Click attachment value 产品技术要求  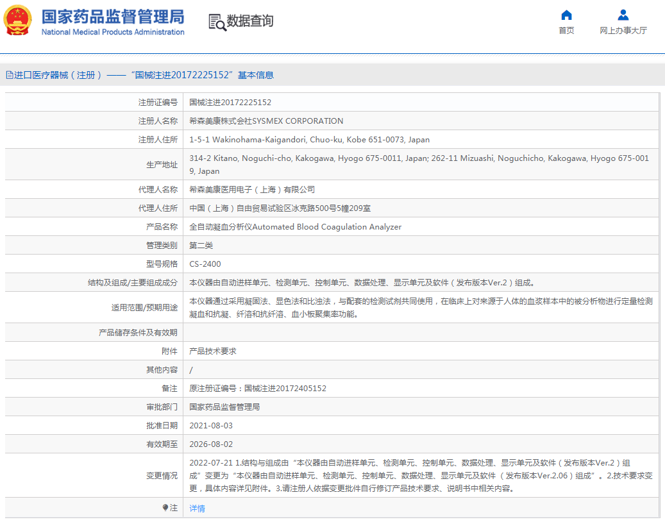click(213, 351)
